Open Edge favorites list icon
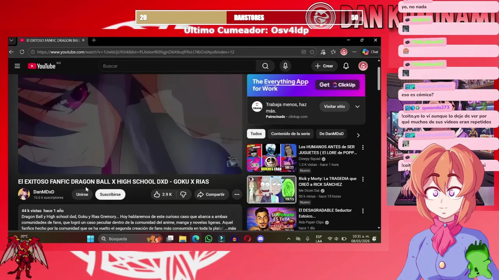The width and height of the screenshot is (499, 280). tap(333, 52)
